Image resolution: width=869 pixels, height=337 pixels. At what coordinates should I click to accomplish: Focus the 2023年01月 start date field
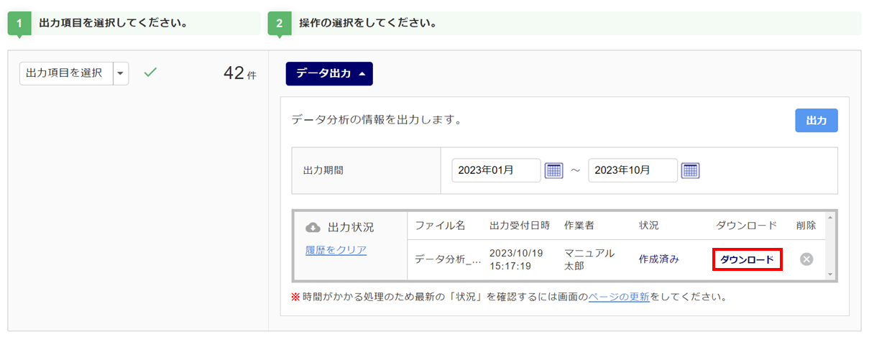click(496, 170)
